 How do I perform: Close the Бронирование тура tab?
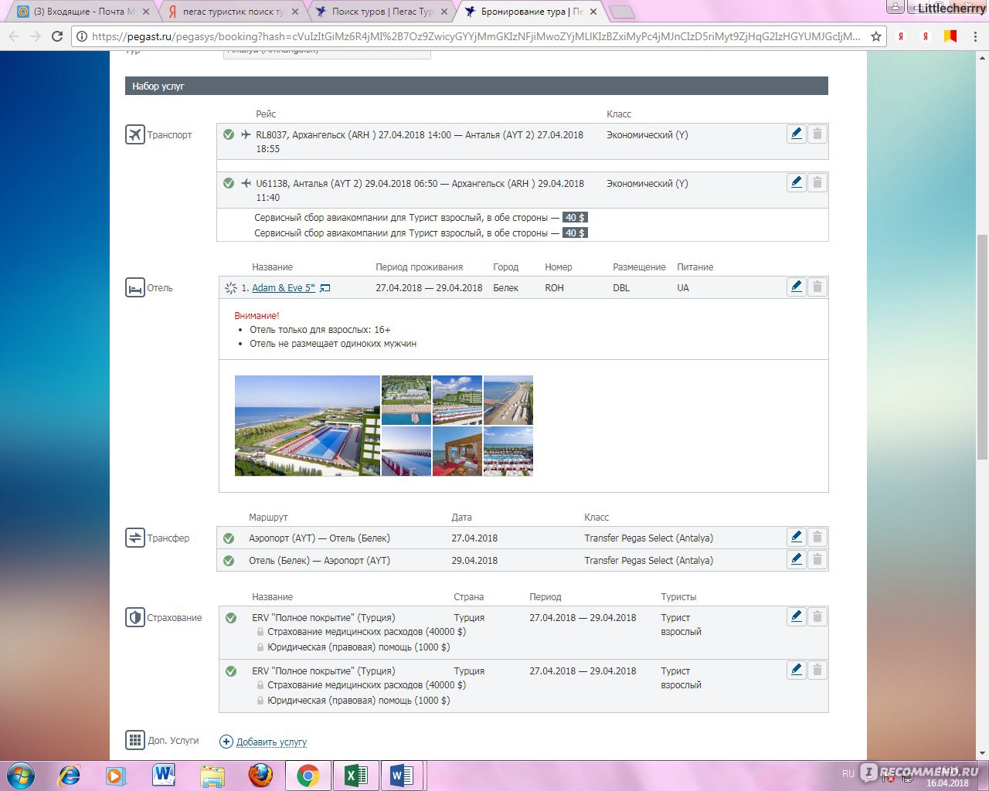click(593, 12)
